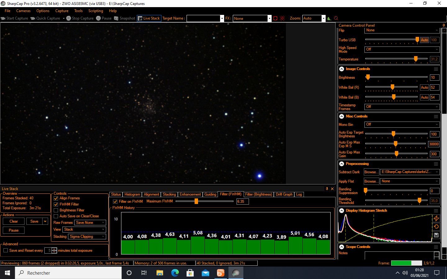Enable the Brightness Filter checkbox
This screenshot has height=279, width=447.
56,210
